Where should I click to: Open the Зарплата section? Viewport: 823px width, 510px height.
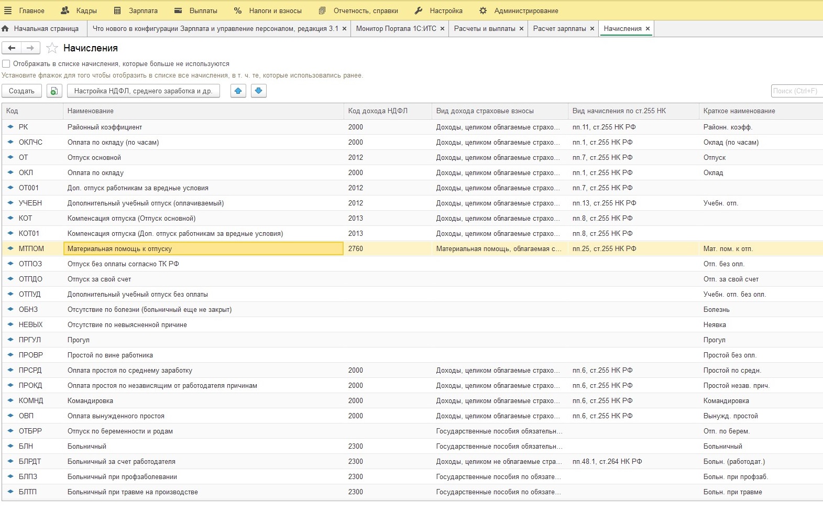[136, 10]
